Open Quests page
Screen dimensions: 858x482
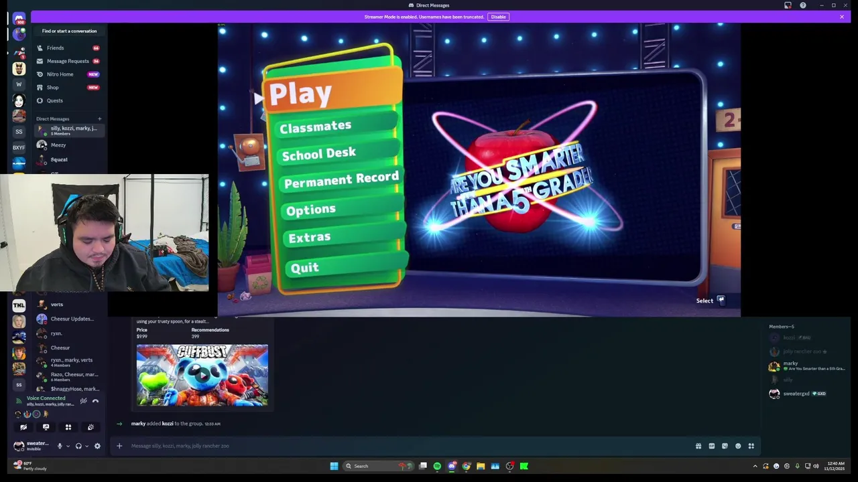(68, 100)
